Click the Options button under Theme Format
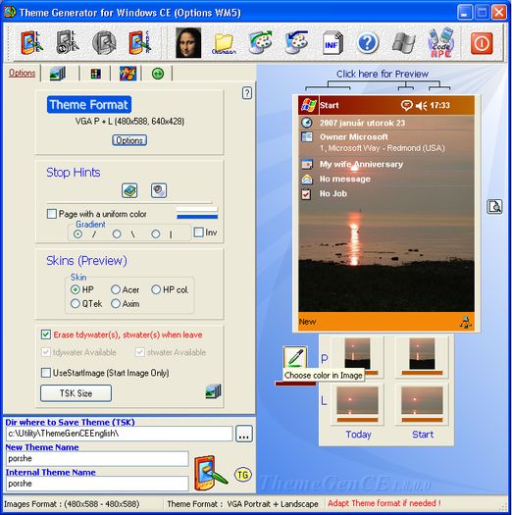 [129, 140]
